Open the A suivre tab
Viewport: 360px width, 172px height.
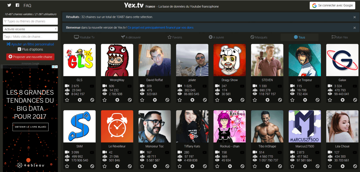216,37
